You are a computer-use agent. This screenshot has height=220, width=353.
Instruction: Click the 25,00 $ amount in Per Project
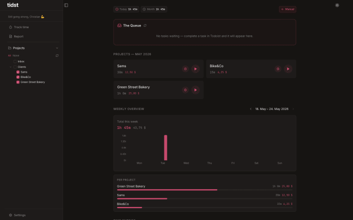click(x=287, y=186)
